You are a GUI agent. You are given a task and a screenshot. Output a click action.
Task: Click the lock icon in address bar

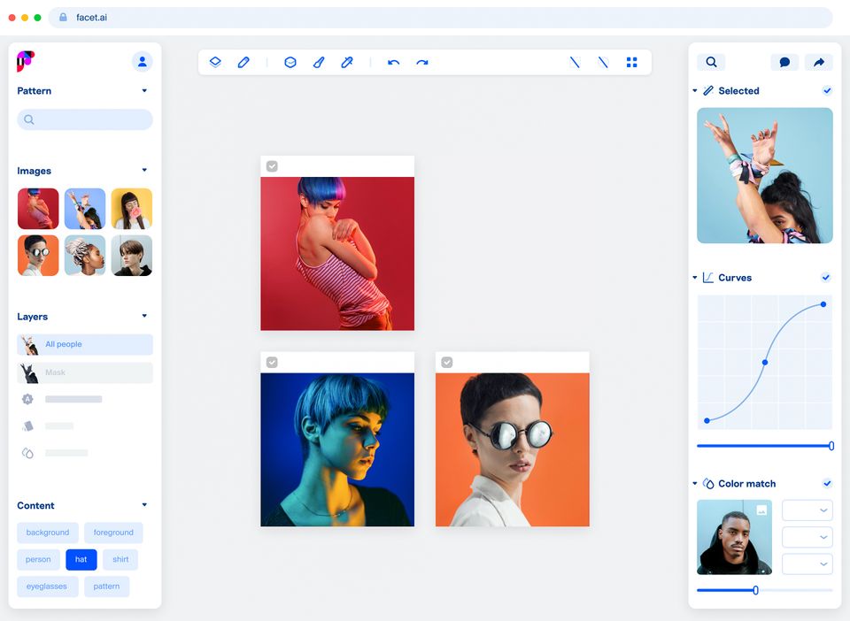pos(63,17)
